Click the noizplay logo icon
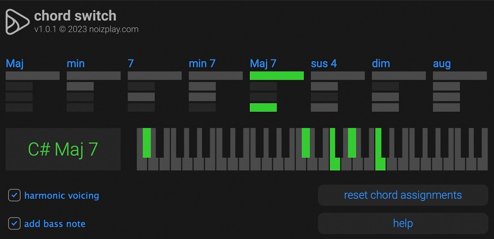The width and height of the screenshot is (494, 239). [18, 22]
